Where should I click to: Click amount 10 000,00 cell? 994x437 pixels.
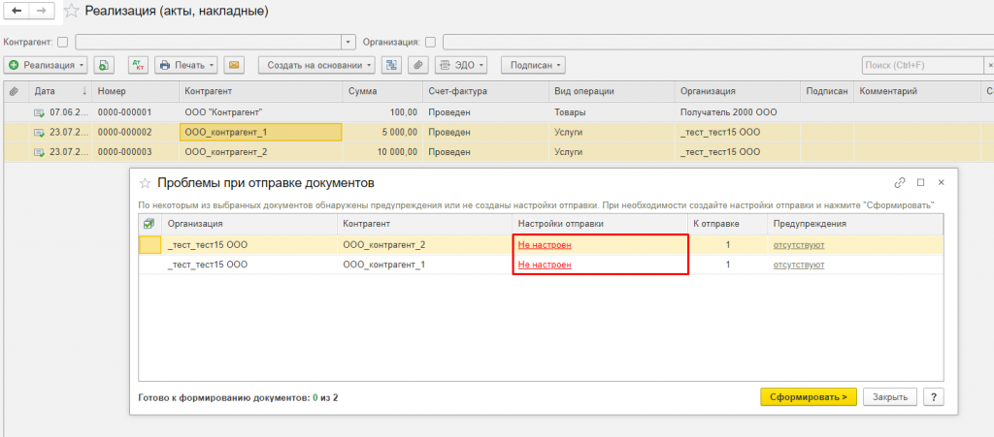click(382, 152)
